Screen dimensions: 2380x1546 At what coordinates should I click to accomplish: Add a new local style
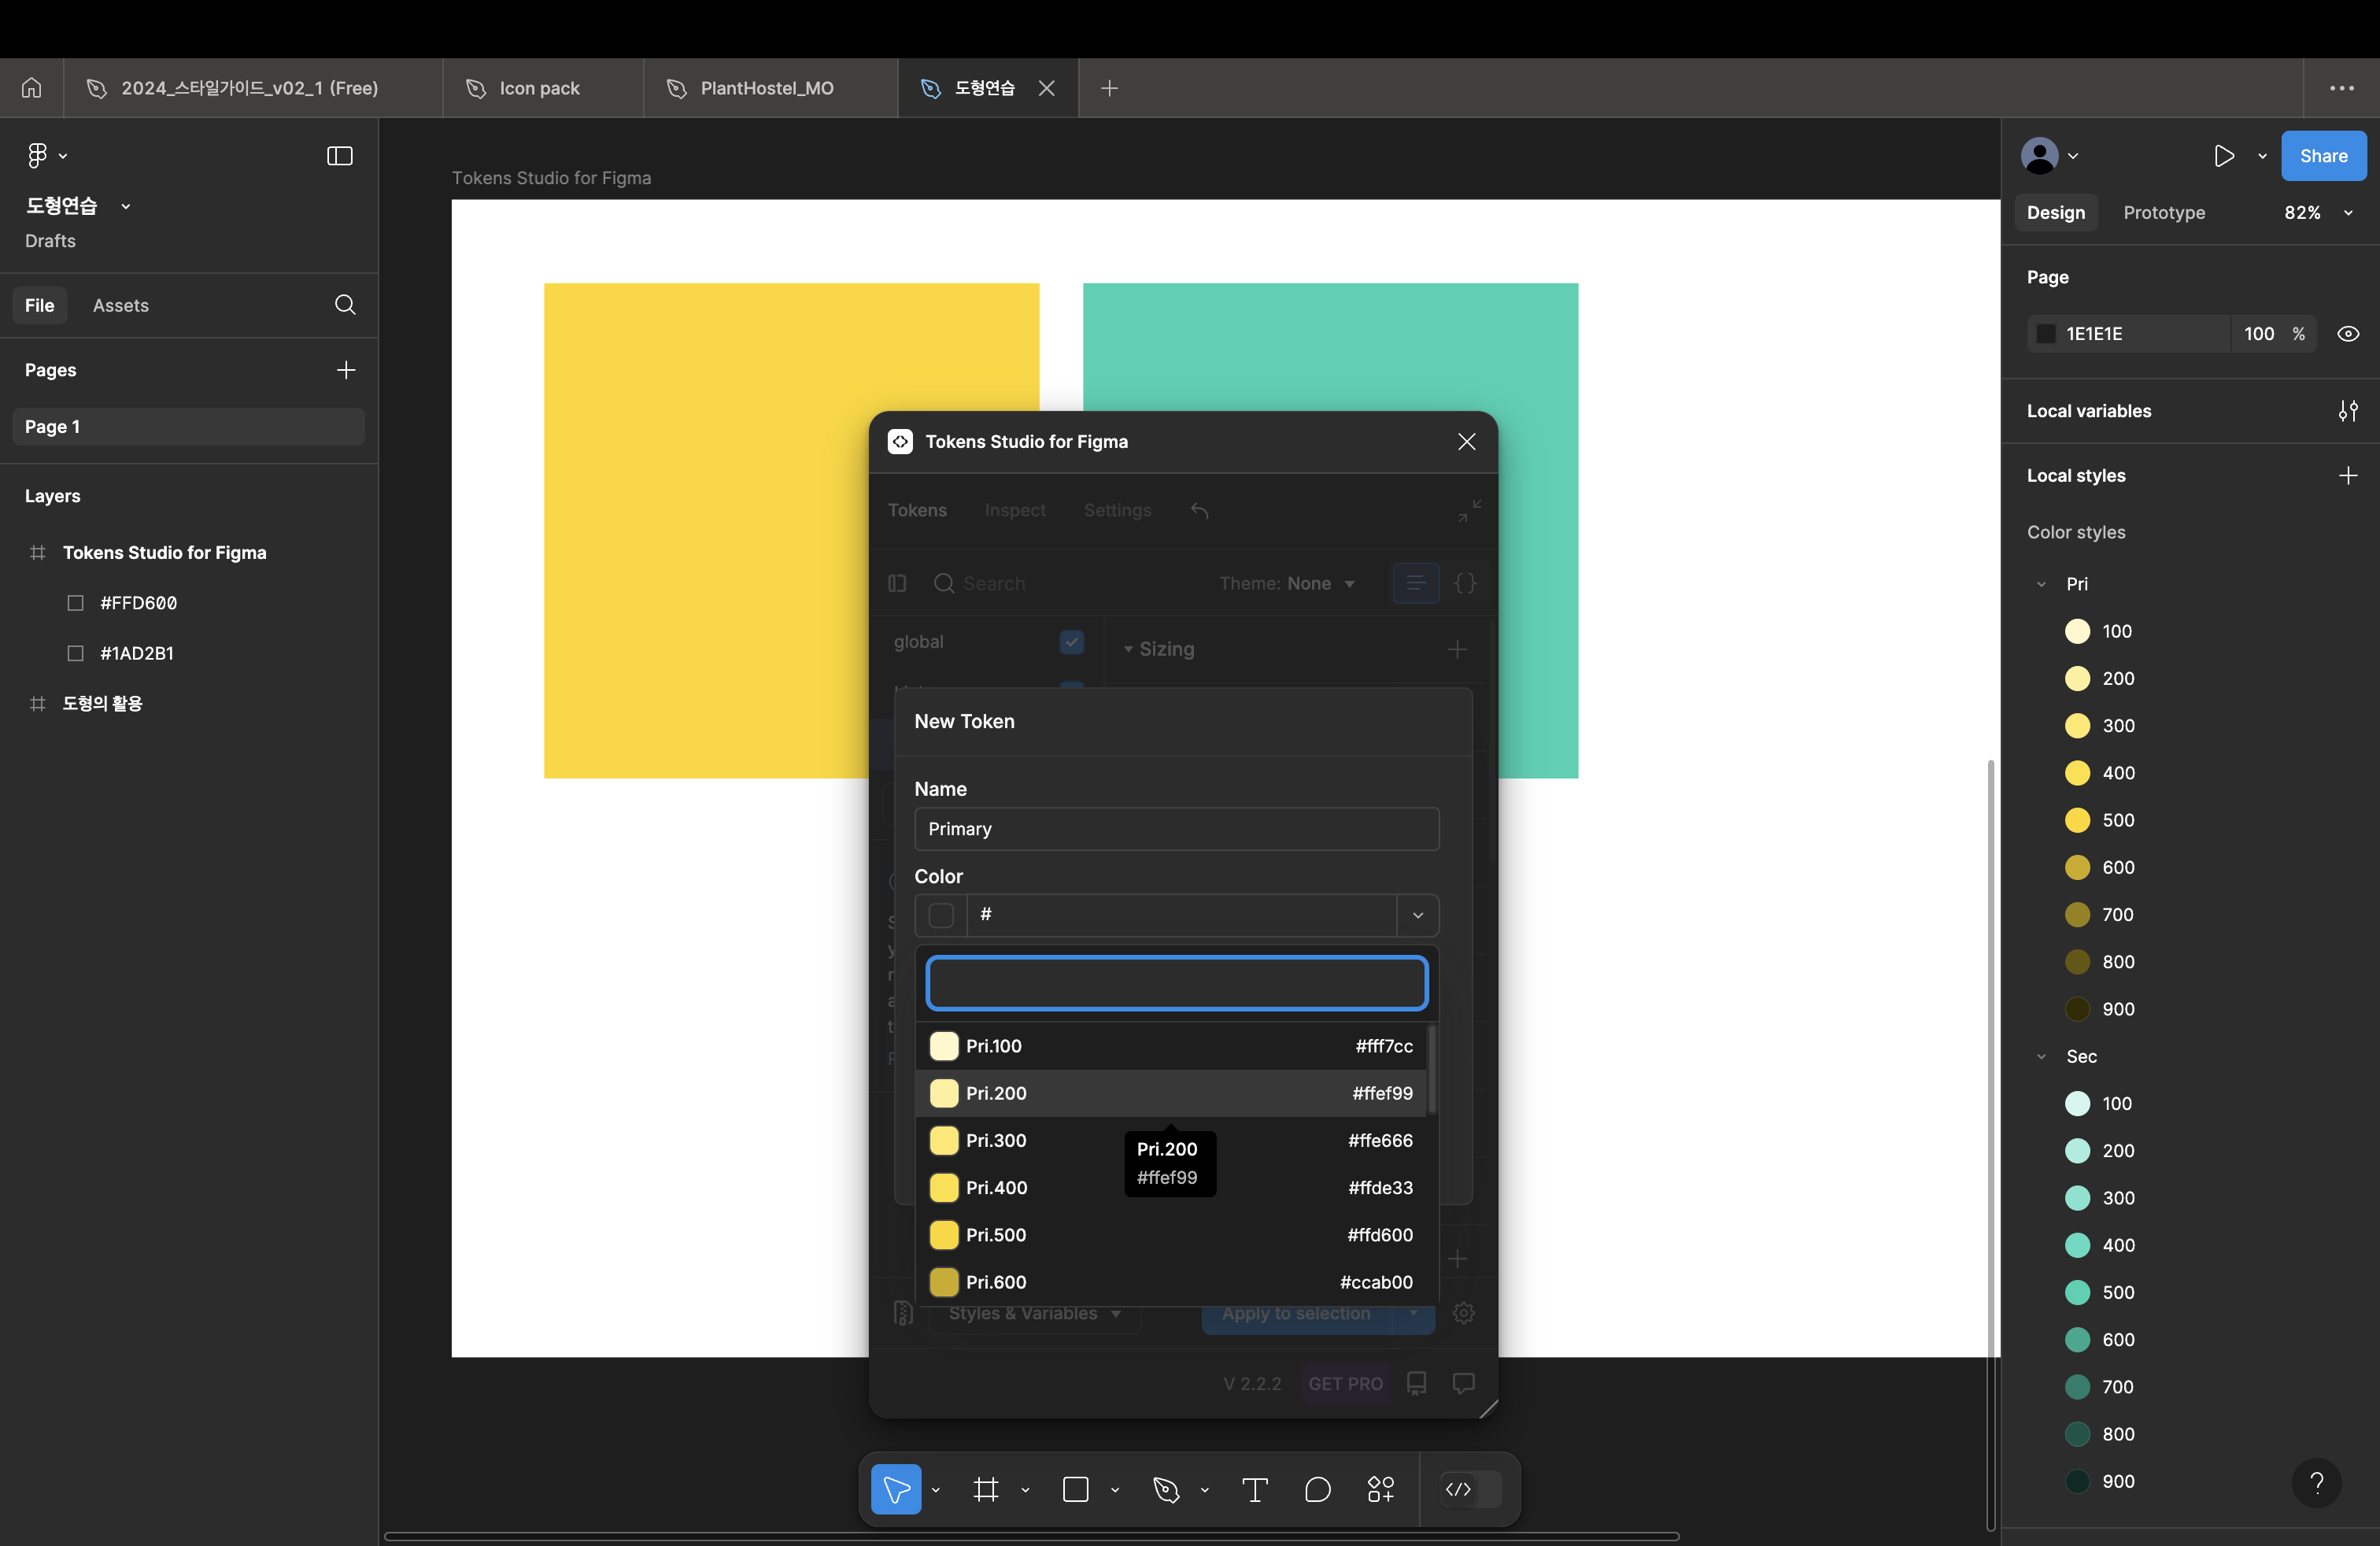(2348, 475)
